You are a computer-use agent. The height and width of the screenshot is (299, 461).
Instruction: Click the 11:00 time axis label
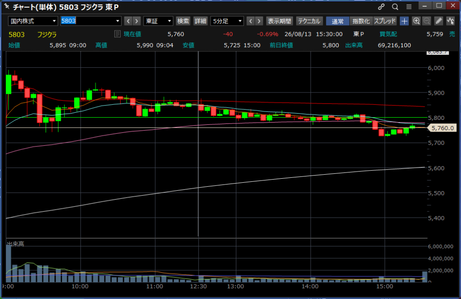coord(155,286)
